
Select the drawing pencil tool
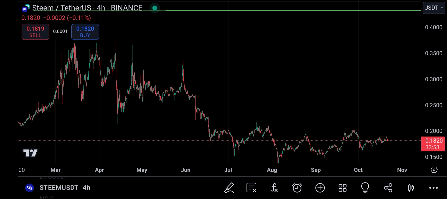[229, 188]
